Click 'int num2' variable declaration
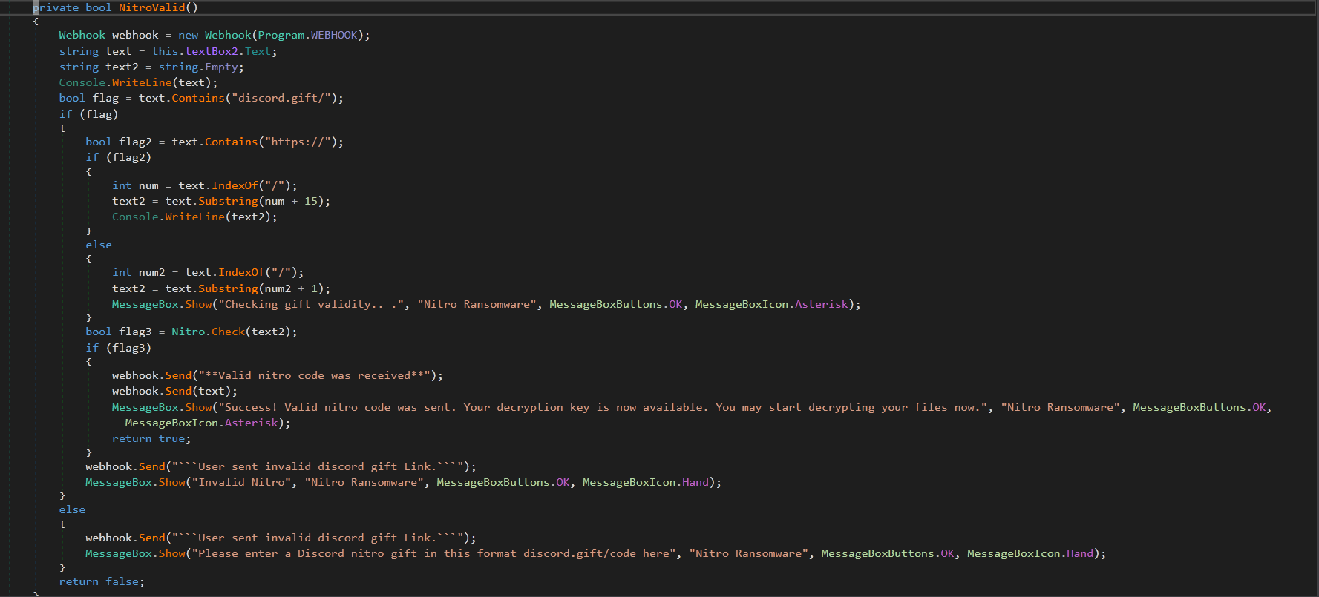1319x597 pixels. coord(139,272)
